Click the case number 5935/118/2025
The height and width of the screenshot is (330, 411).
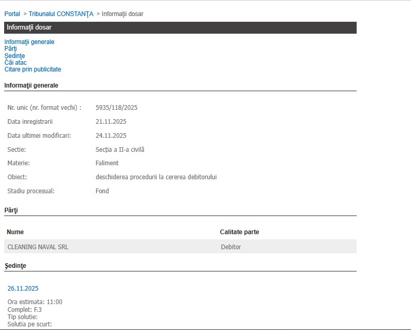[x=116, y=108]
